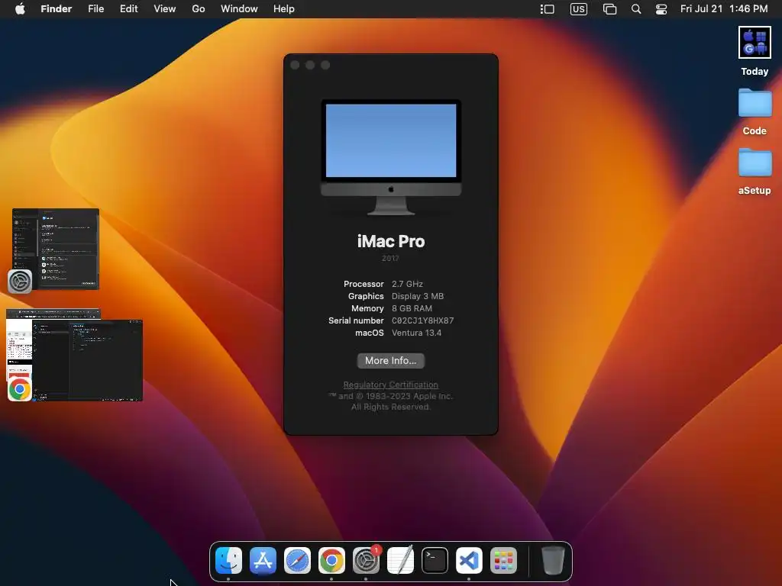Open Regulatory Certification link
The height and width of the screenshot is (586, 782).
pos(390,385)
